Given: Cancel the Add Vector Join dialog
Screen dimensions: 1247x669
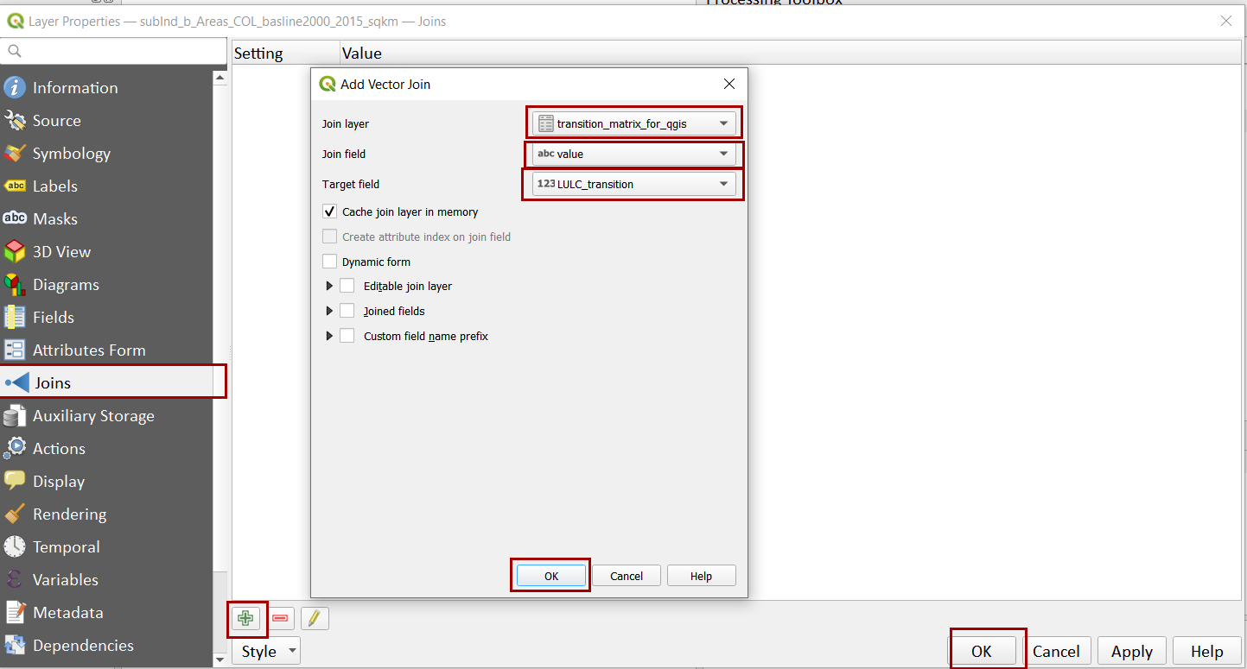Looking at the screenshot, I should [627, 576].
